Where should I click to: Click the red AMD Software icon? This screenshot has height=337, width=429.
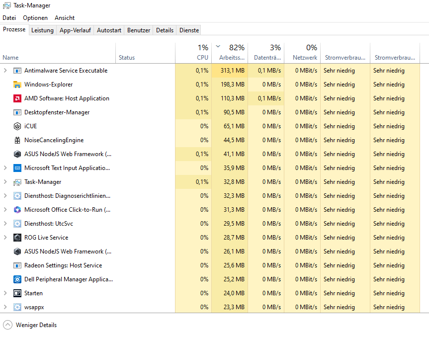pyautogui.click(x=17, y=98)
